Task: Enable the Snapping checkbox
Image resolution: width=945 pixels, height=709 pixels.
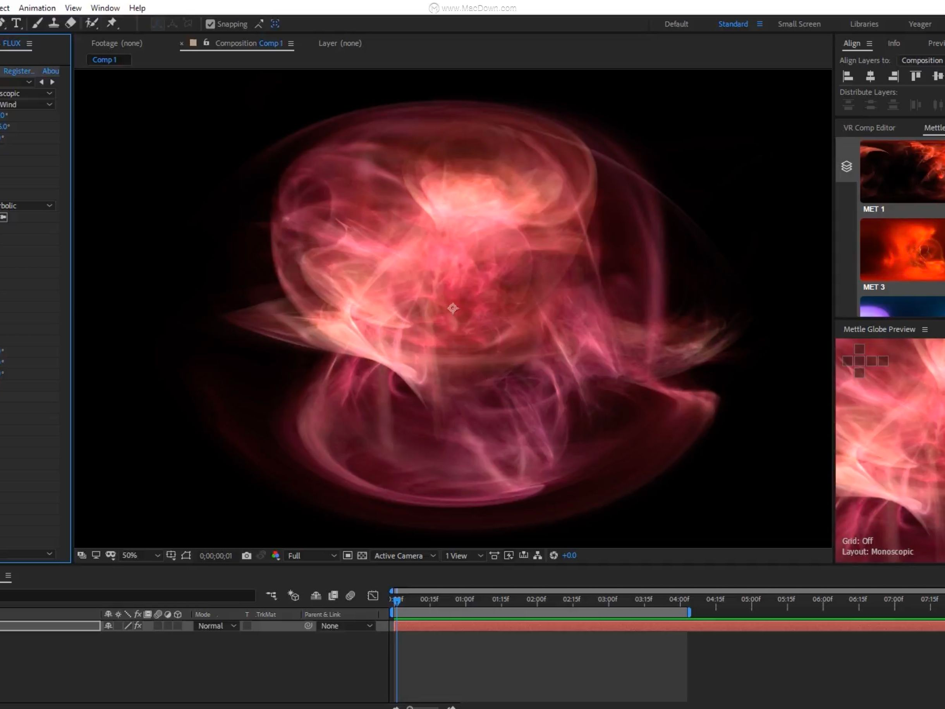Action: tap(210, 24)
